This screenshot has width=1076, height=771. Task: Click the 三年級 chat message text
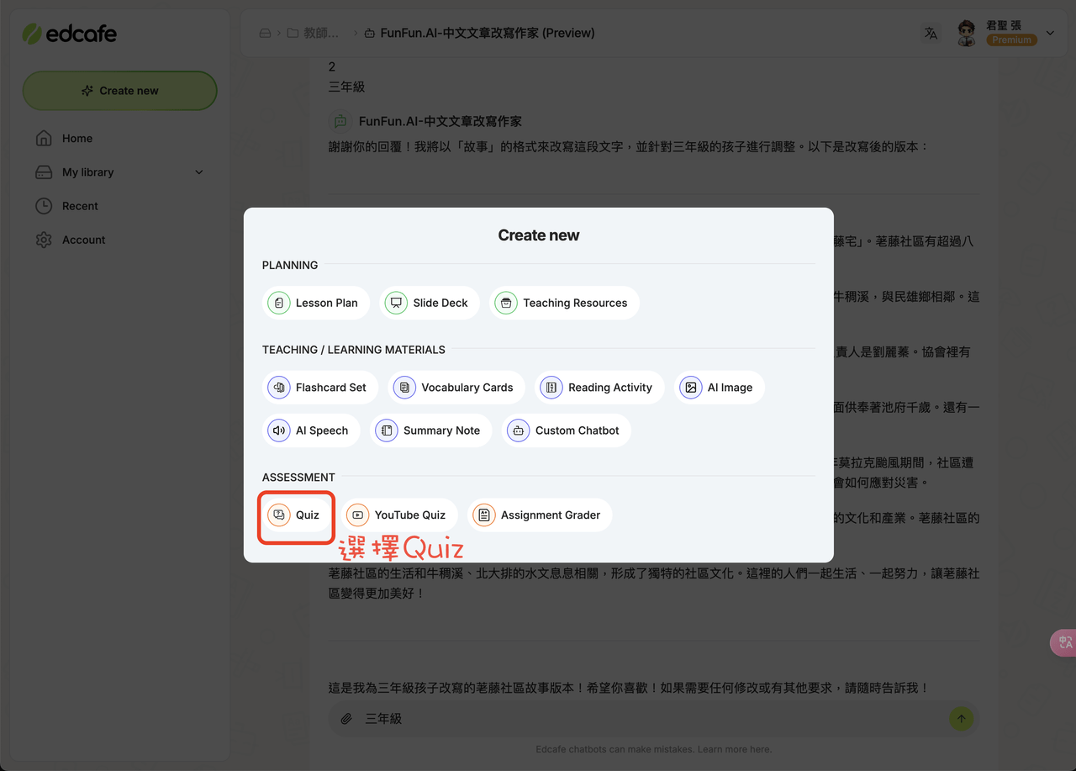click(x=346, y=87)
